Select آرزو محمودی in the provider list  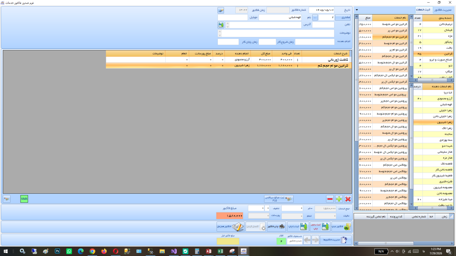coord(433,98)
